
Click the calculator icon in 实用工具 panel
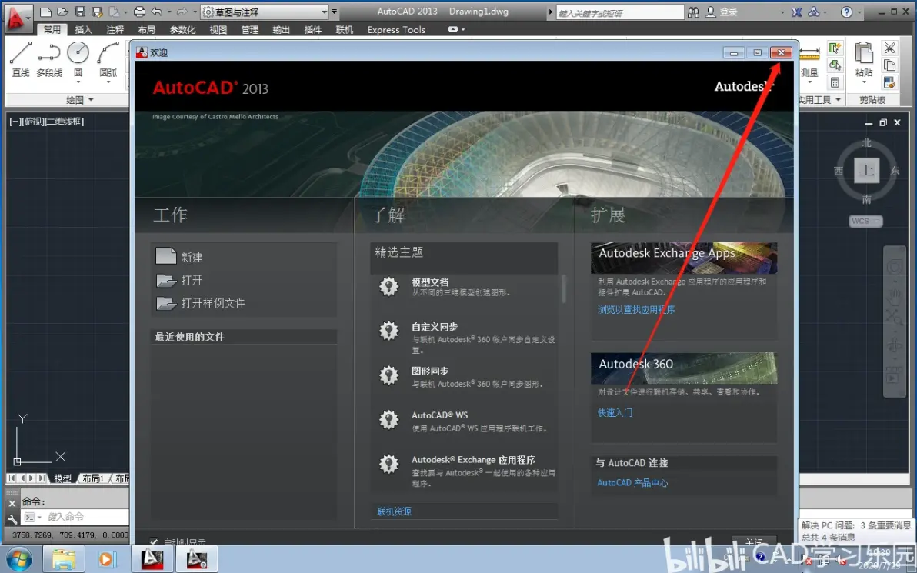(x=835, y=82)
